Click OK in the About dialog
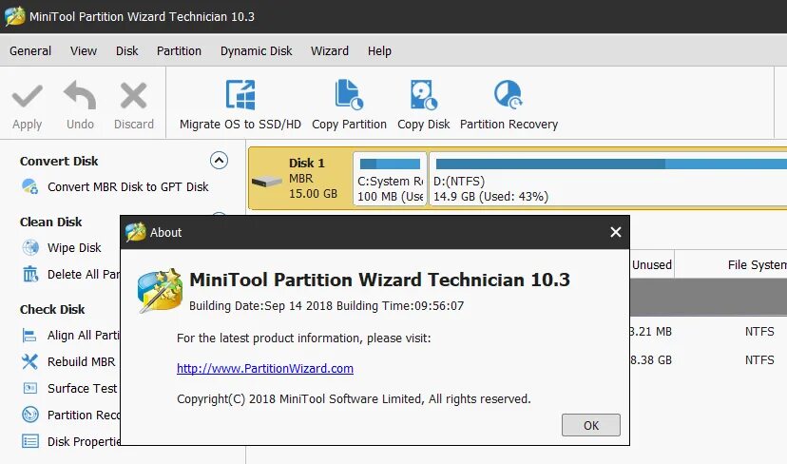The height and width of the screenshot is (464, 787). click(591, 425)
